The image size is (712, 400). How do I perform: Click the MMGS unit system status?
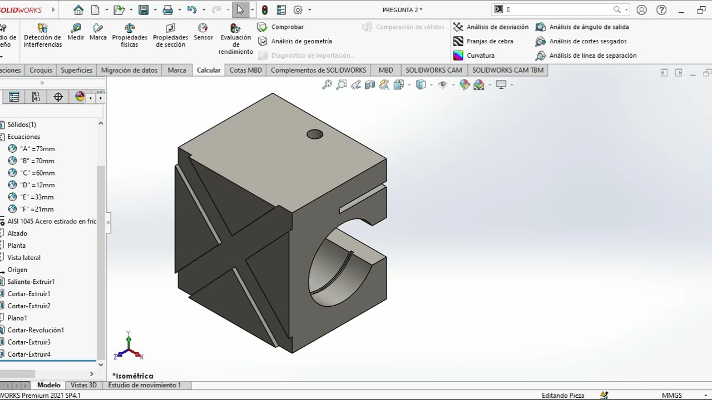click(672, 395)
